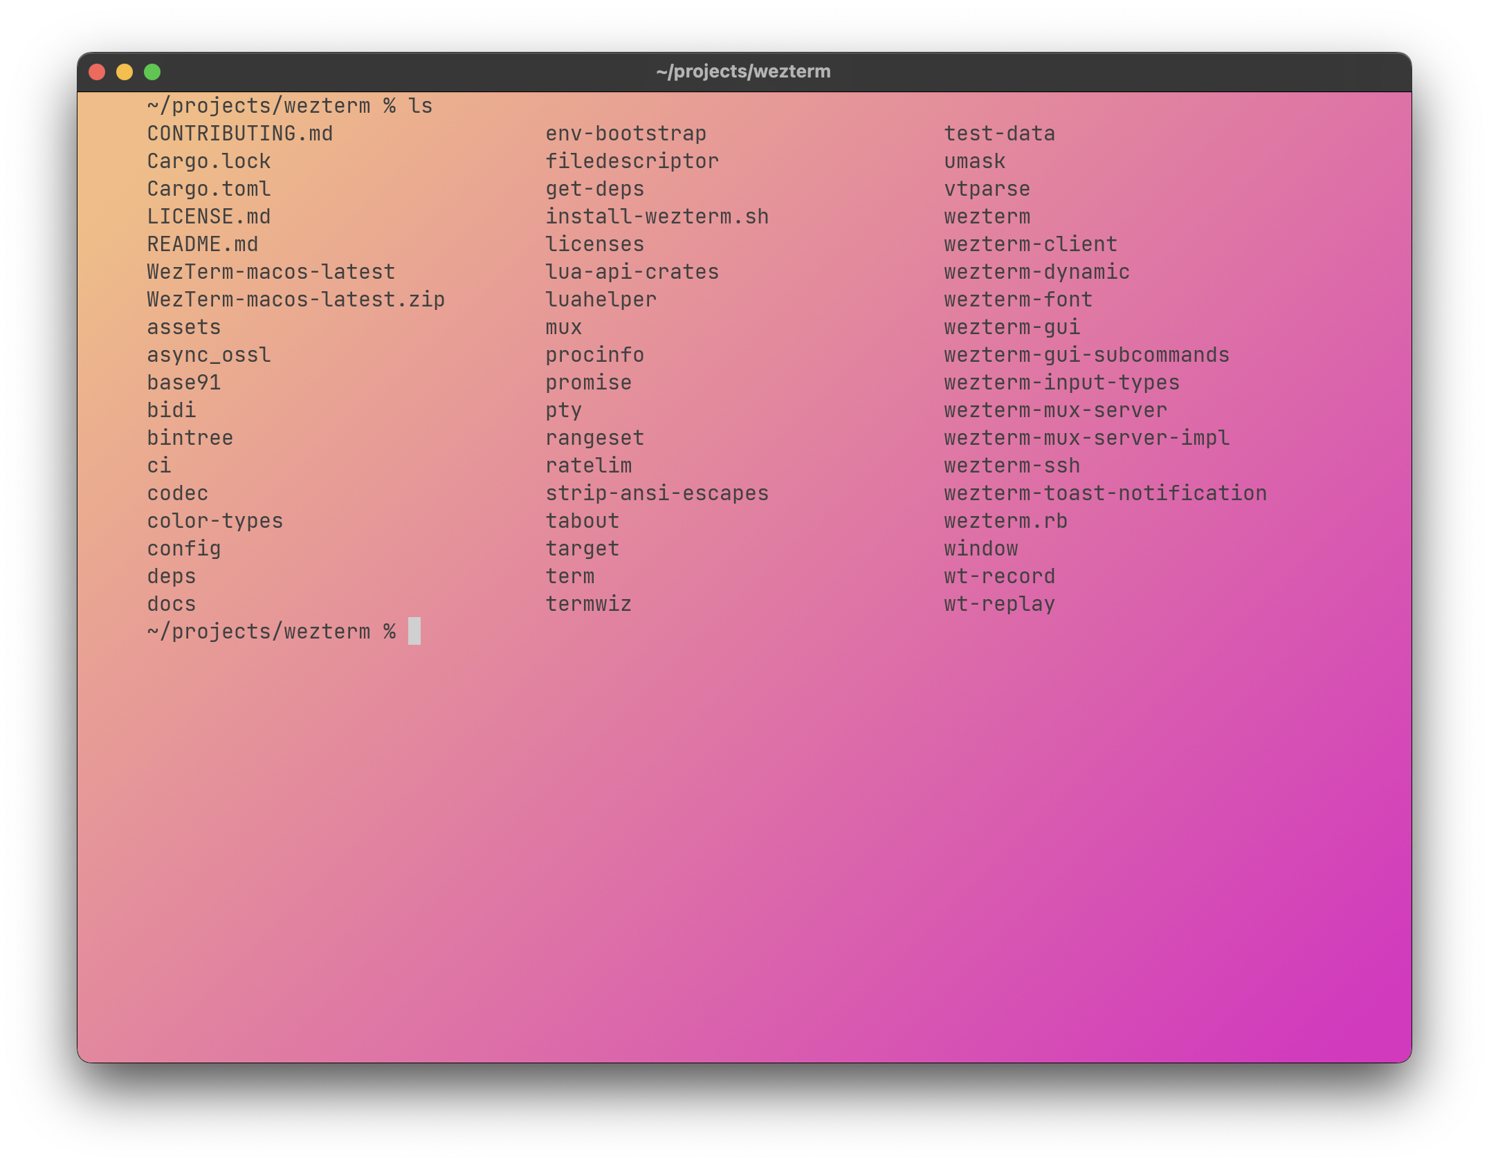The image size is (1489, 1165).
Task: Click the pty entry
Action: 564,410
